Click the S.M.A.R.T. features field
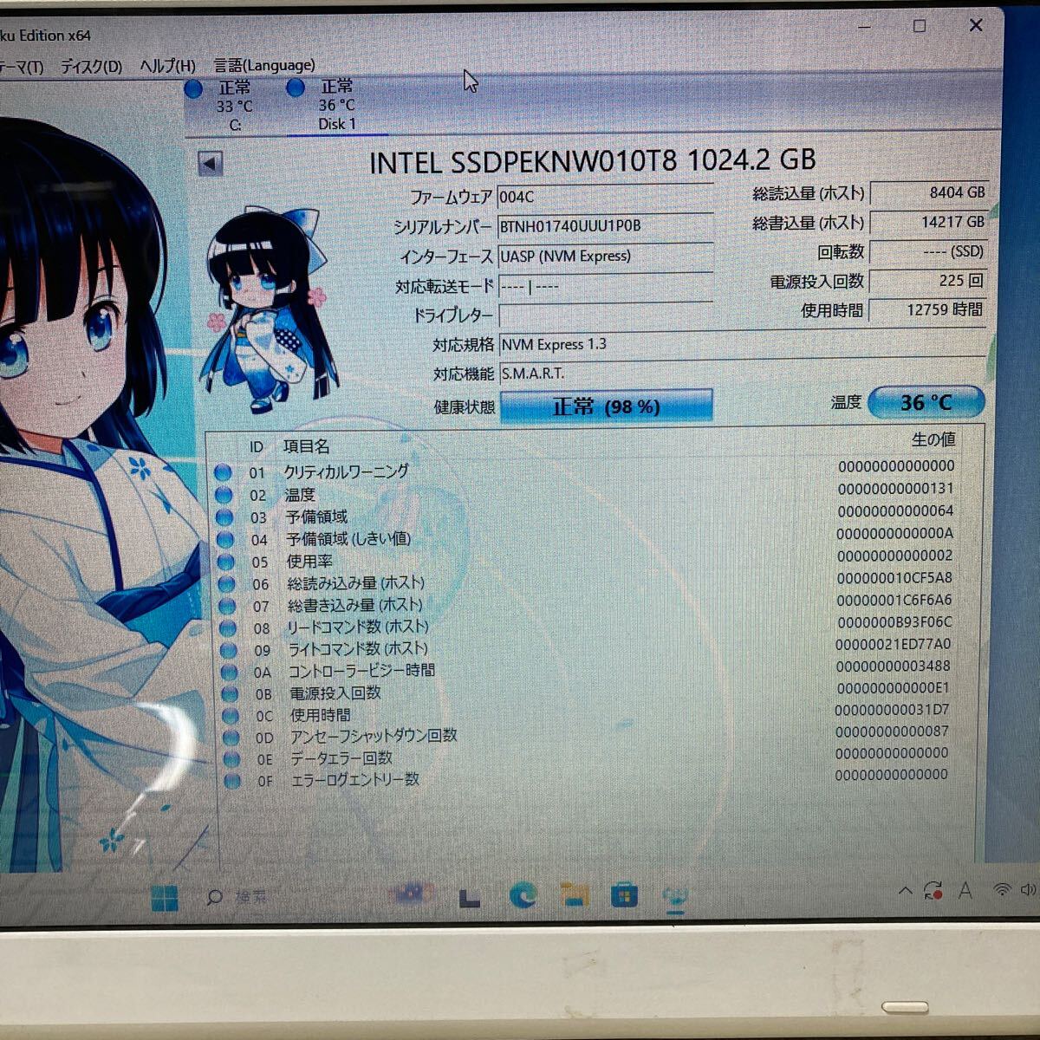1040x1040 pixels. [x=742, y=373]
